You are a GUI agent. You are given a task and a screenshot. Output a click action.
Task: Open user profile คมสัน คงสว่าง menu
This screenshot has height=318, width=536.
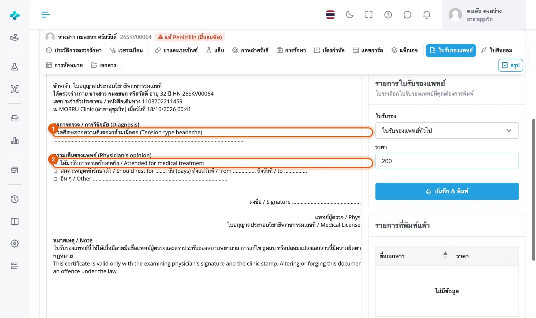(484, 15)
